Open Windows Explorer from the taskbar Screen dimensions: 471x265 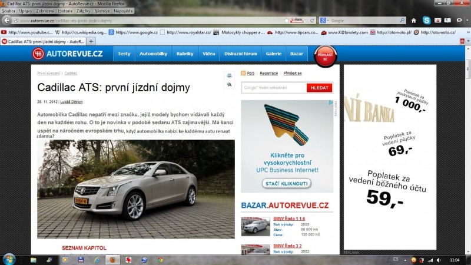33,260
